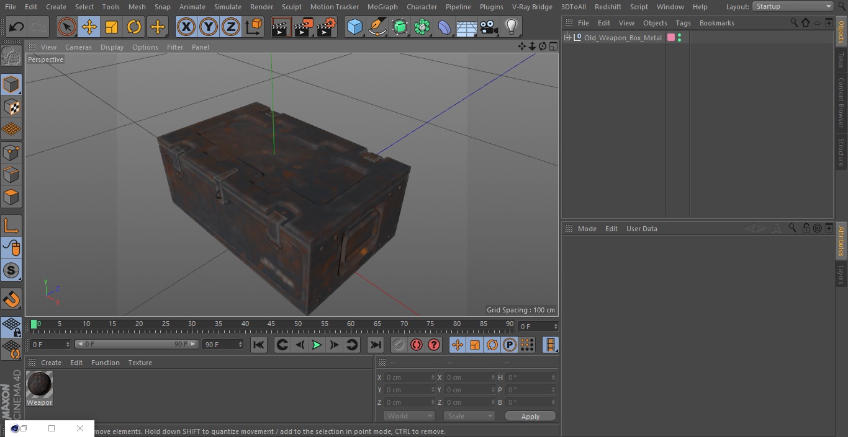848x437 pixels.
Task: Add a Cube primitive object
Action: click(x=354, y=27)
